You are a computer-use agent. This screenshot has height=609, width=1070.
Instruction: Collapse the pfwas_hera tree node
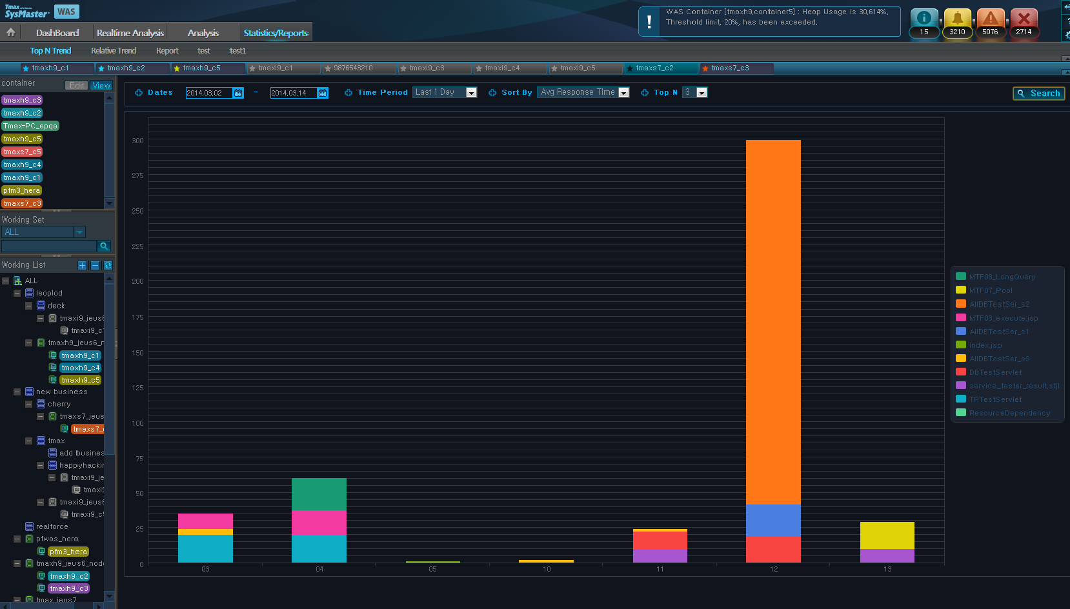click(x=17, y=539)
